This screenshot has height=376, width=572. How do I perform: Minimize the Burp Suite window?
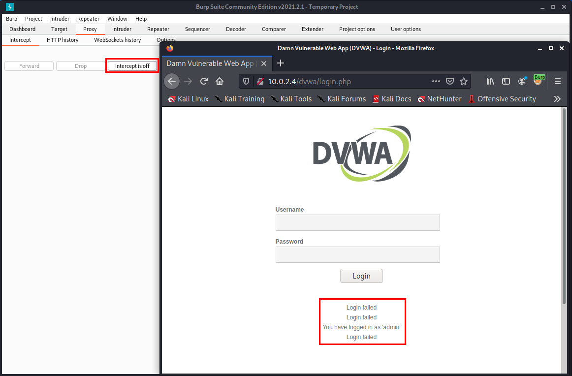(542, 7)
